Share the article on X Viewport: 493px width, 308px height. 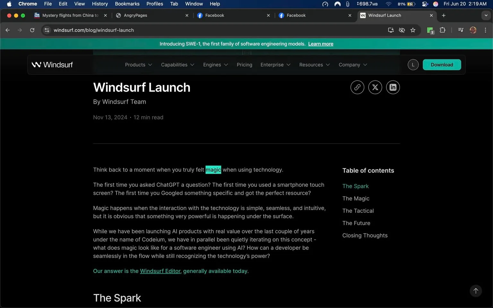click(375, 87)
